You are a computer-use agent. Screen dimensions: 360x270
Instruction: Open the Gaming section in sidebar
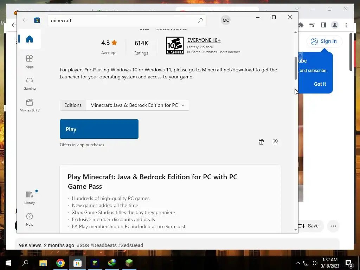tap(30, 84)
